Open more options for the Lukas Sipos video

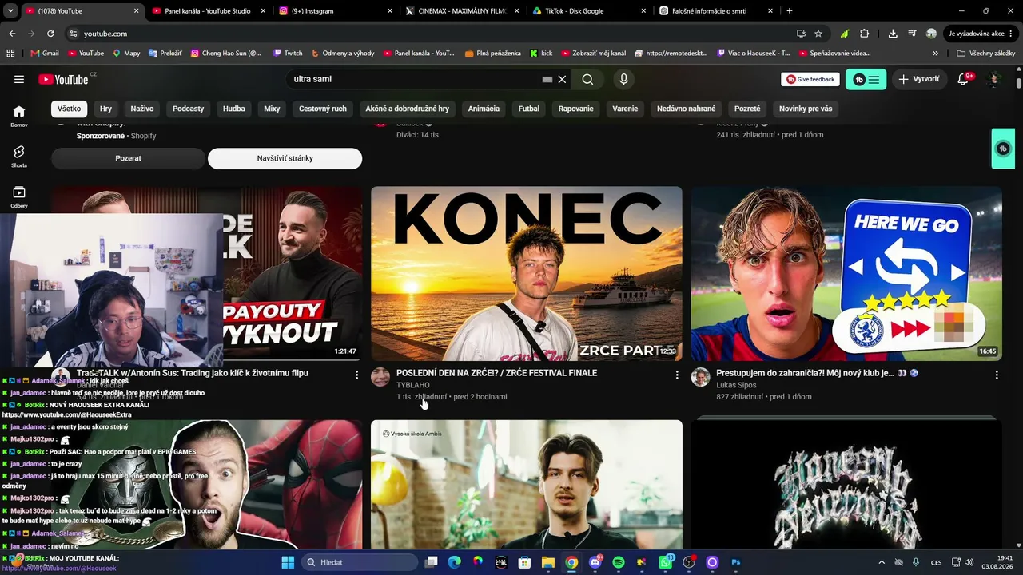[997, 375]
